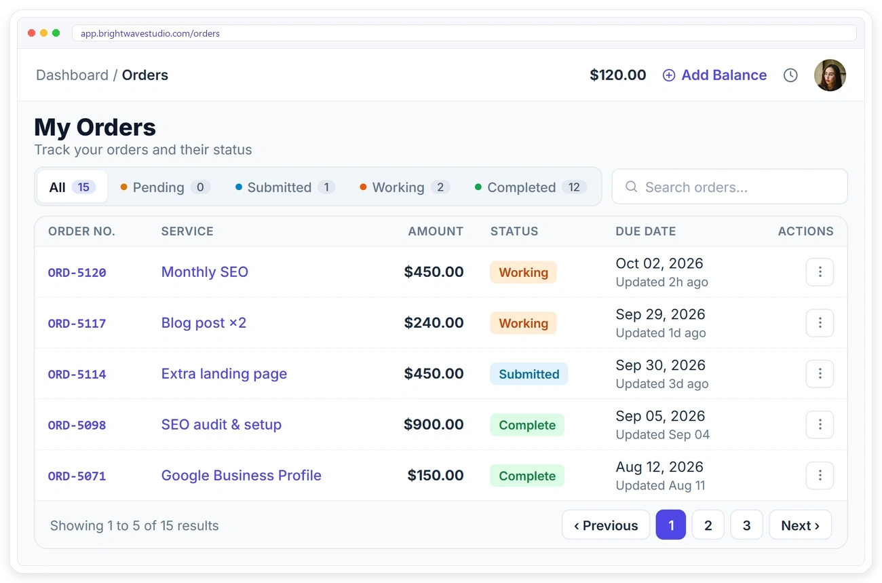Open order ORD-5098 number link
The height and width of the screenshot is (583, 882).
pos(77,426)
